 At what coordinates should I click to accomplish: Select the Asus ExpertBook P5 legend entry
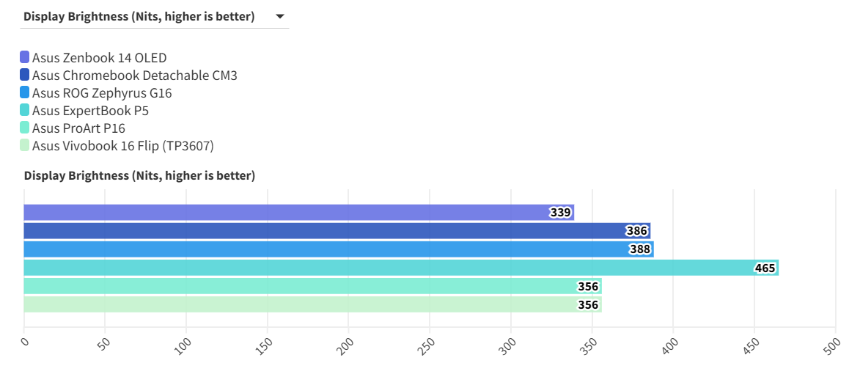90,110
